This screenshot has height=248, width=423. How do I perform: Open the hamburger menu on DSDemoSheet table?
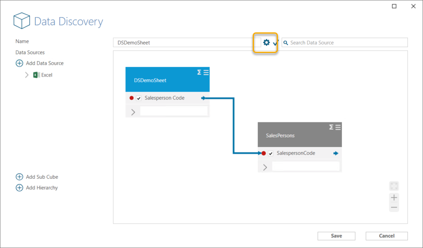pyautogui.click(x=206, y=72)
